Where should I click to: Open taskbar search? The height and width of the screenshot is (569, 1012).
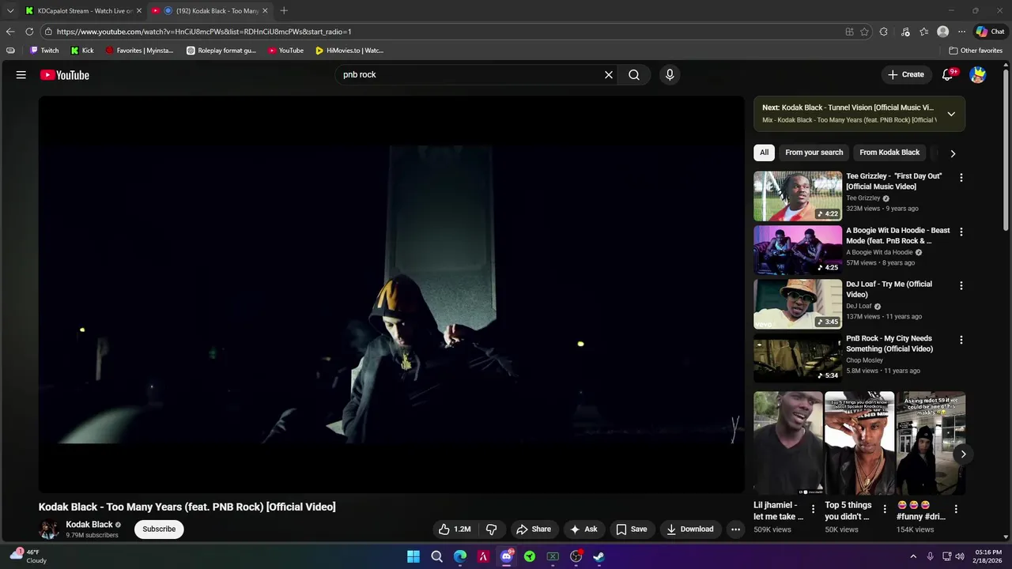pyautogui.click(x=436, y=556)
